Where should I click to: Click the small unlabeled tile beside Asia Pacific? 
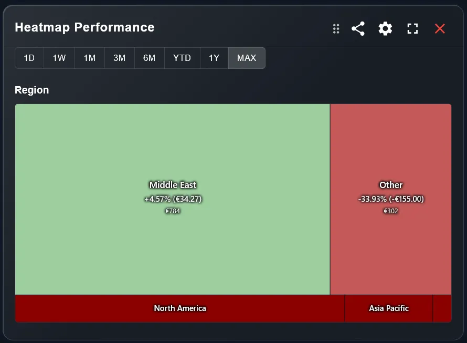[442, 308]
